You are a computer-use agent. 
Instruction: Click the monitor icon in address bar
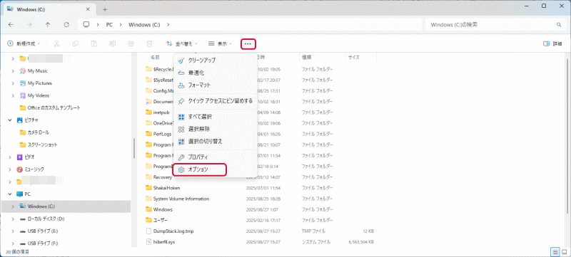click(x=86, y=25)
